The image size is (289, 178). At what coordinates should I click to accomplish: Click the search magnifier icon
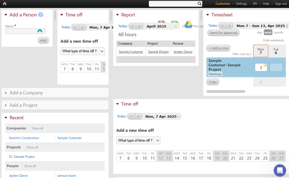[199, 4]
